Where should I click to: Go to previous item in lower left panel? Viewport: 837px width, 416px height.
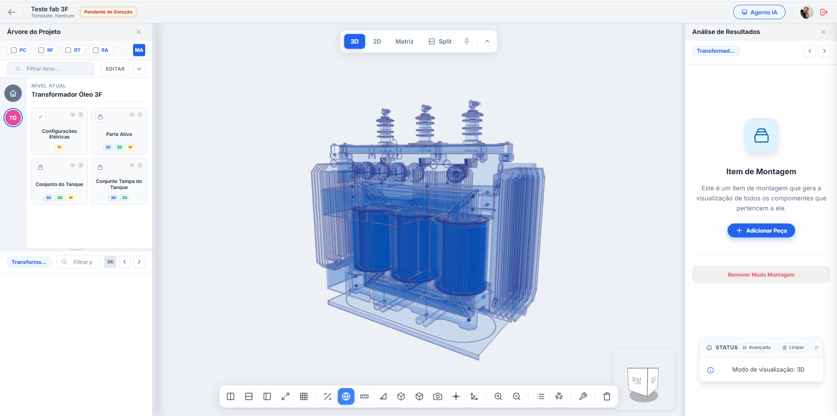click(125, 262)
